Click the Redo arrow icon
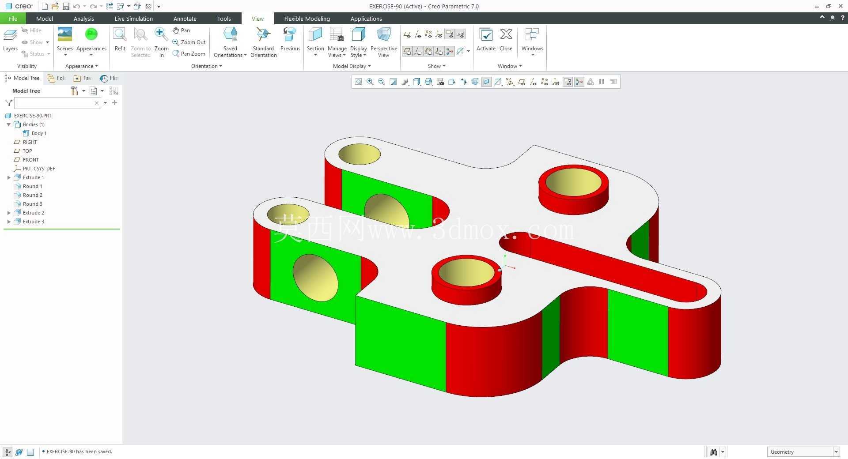Image resolution: width=848 pixels, height=459 pixels. 93,6
